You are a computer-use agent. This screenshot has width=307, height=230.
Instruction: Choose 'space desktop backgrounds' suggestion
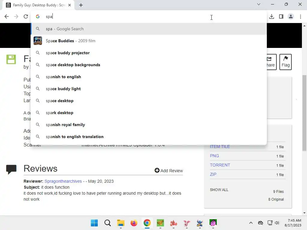click(149, 65)
